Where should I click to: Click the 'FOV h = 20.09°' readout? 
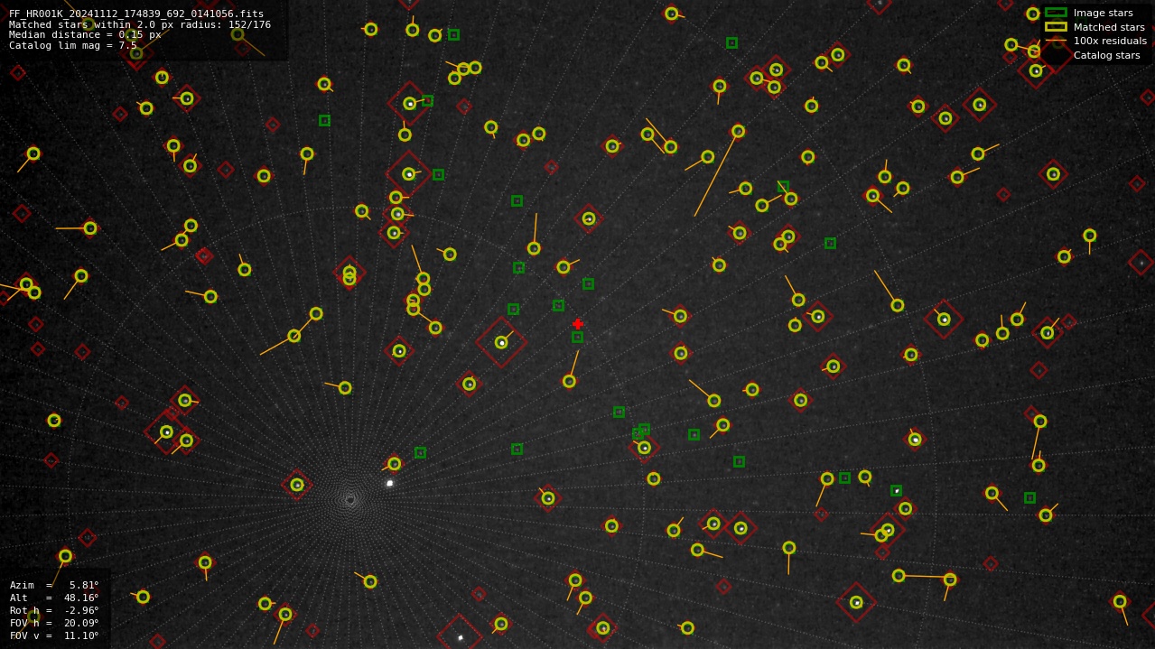[x=54, y=623]
